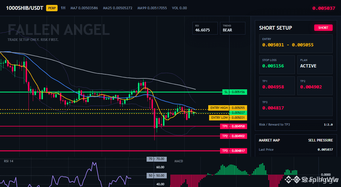Click the RSI 60.00 axis label
The height and width of the screenshot is (187, 341).
pos(160,167)
